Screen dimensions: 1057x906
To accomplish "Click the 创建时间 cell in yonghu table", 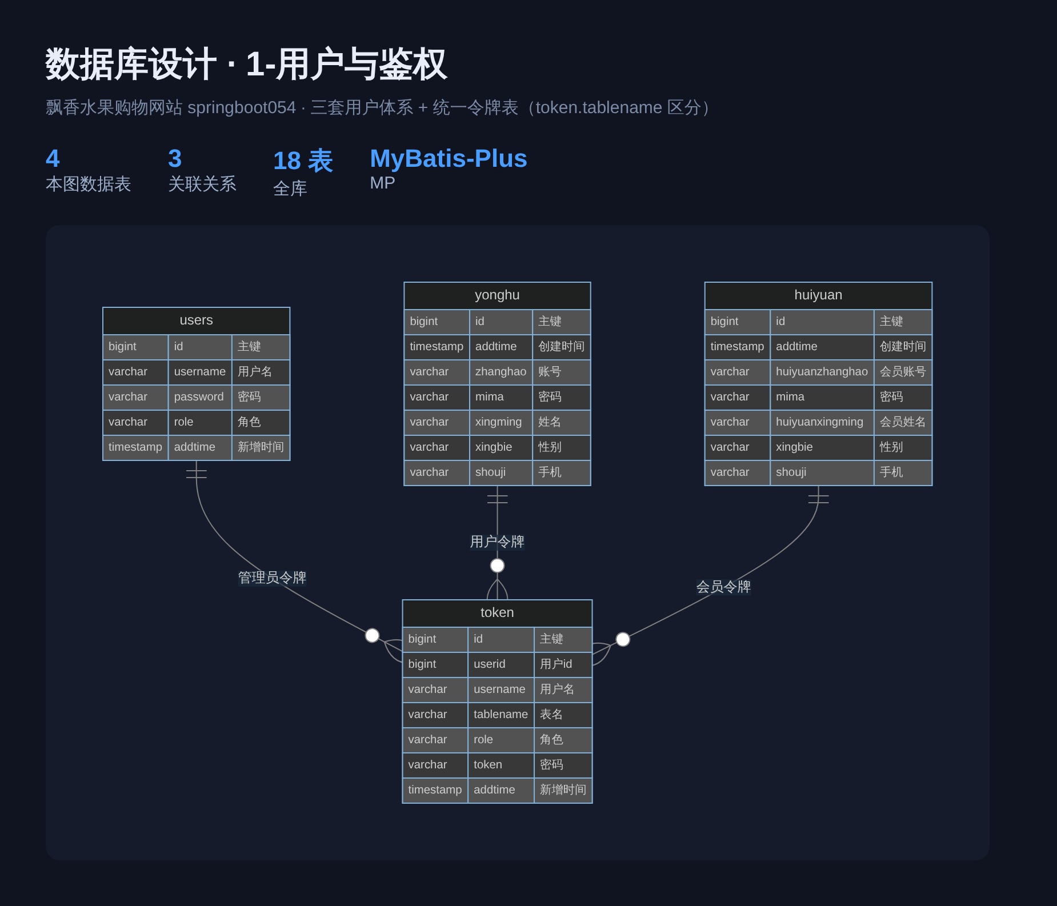I will tap(562, 347).
